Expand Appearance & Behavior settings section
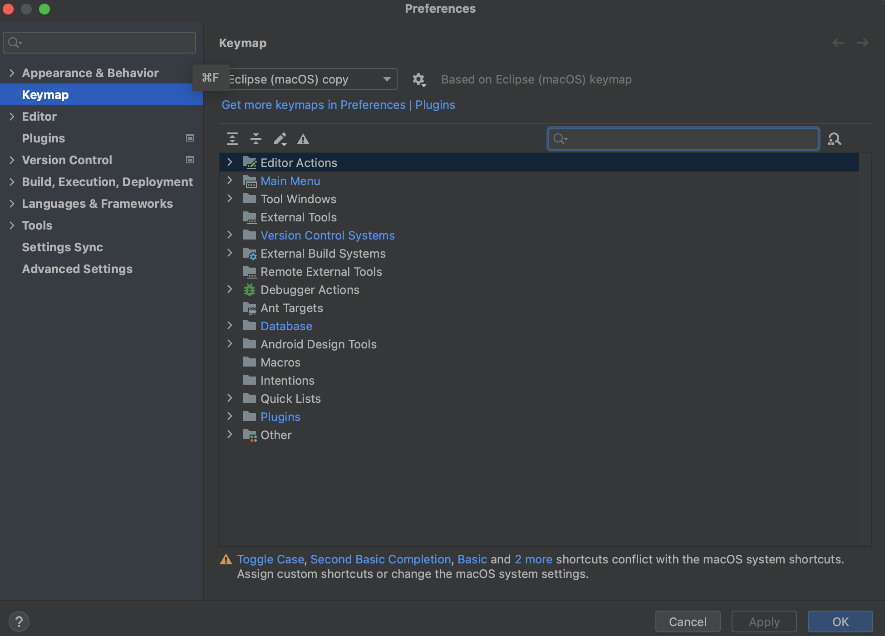This screenshot has height=636, width=885. [x=12, y=73]
